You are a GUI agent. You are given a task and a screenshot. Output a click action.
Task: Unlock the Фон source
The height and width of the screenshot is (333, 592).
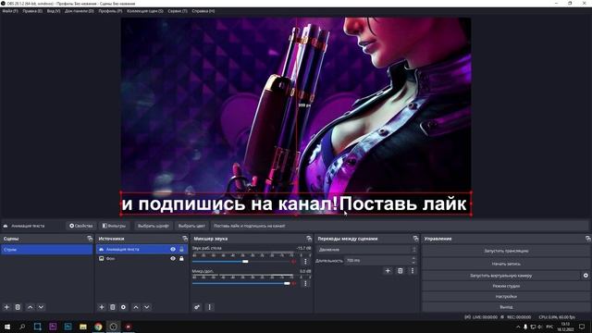click(181, 259)
